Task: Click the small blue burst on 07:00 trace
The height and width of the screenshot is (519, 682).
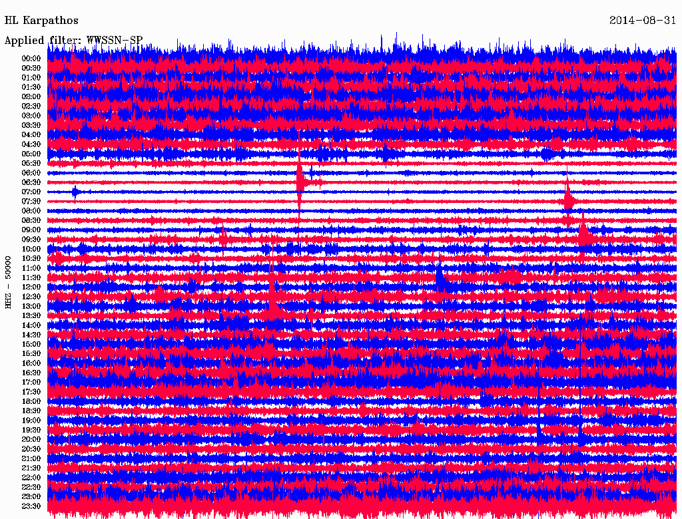Action: pos(75,192)
